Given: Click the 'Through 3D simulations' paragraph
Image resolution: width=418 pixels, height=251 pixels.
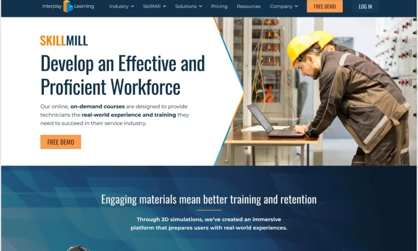Looking at the screenshot, I should [208, 223].
